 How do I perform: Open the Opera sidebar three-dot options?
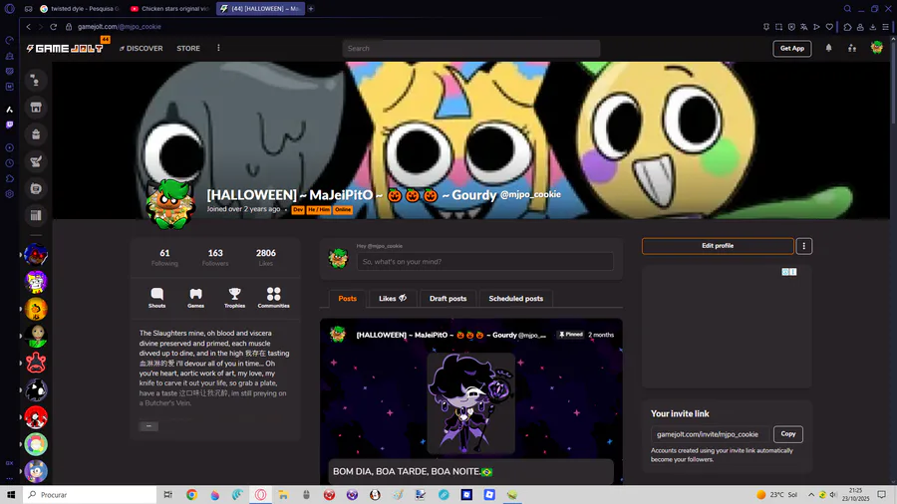tap(9, 479)
